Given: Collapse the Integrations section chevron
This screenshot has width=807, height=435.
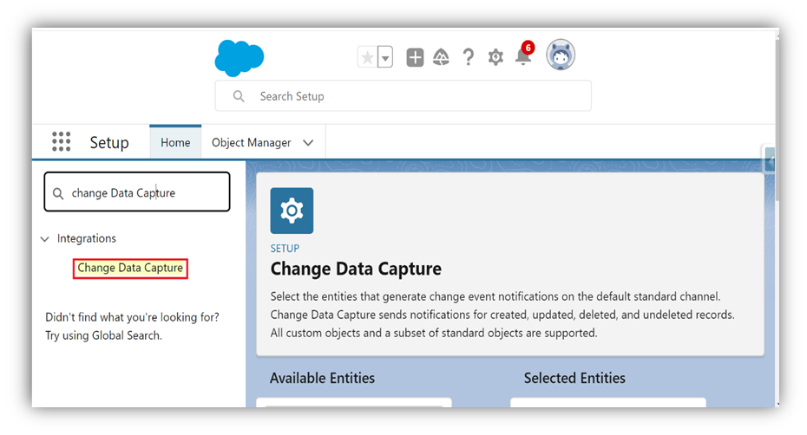Looking at the screenshot, I should (45, 239).
